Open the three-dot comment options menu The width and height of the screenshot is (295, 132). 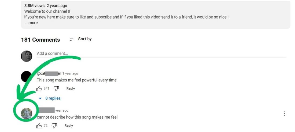pos(285,114)
